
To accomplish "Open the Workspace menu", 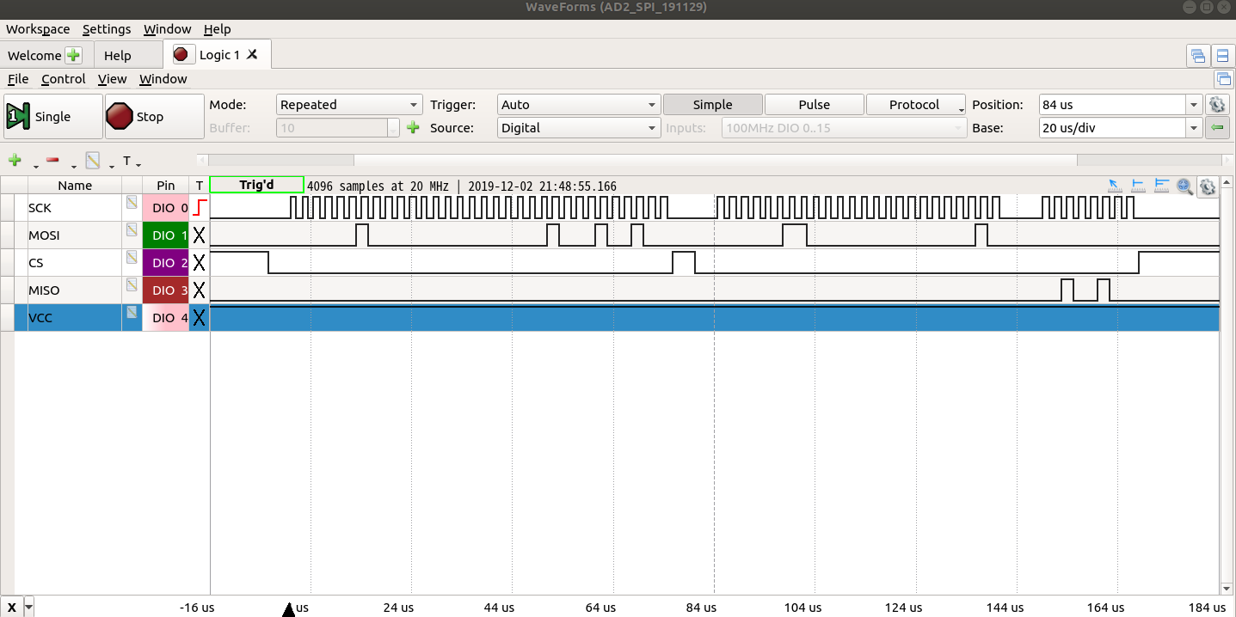I will pyautogui.click(x=38, y=29).
